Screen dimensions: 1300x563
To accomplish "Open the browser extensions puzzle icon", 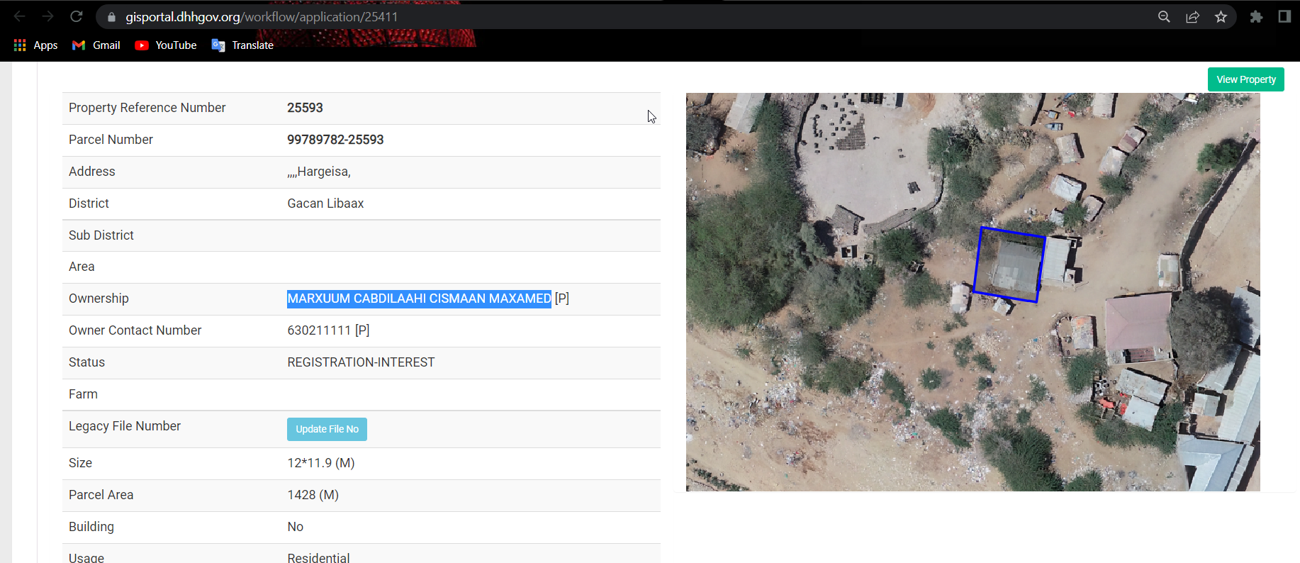I will click(x=1256, y=17).
